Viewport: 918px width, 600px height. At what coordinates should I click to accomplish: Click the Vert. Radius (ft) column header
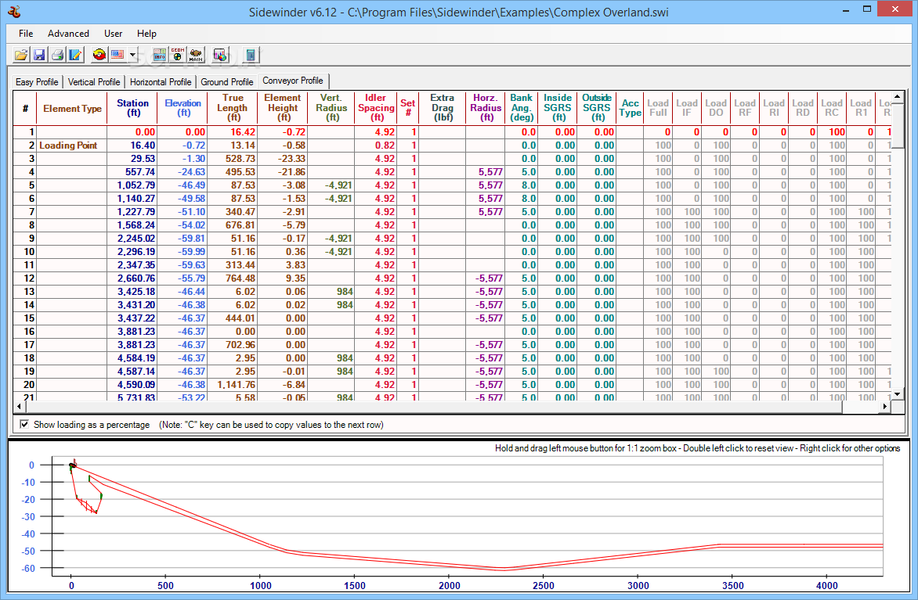(x=331, y=108)
